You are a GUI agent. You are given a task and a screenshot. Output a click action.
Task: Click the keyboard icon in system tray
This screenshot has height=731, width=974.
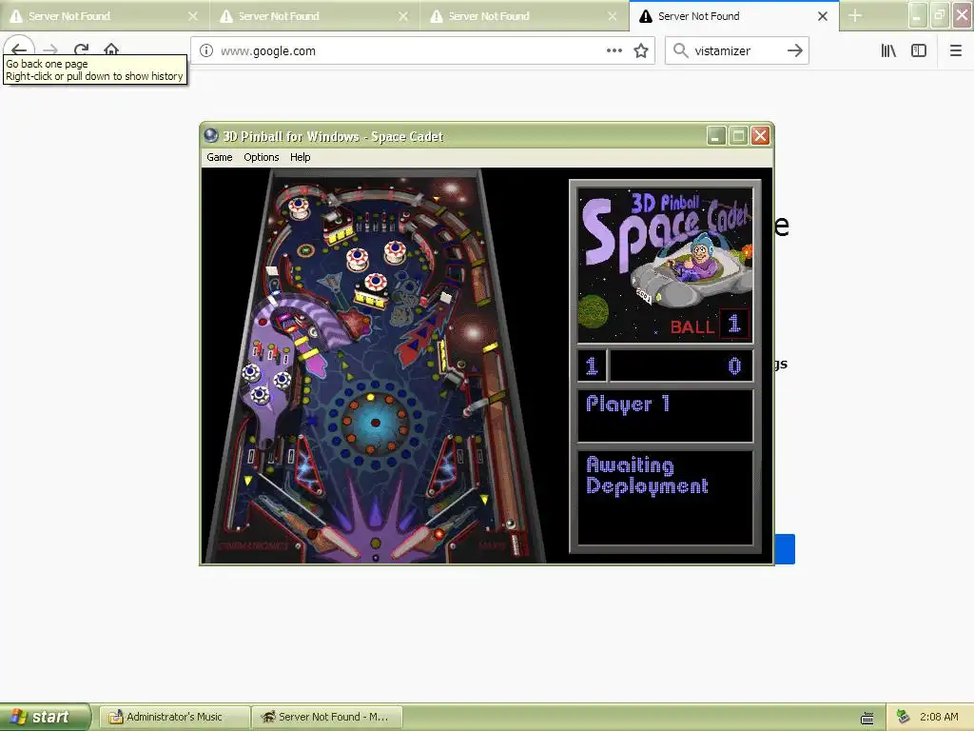(867, 718)
